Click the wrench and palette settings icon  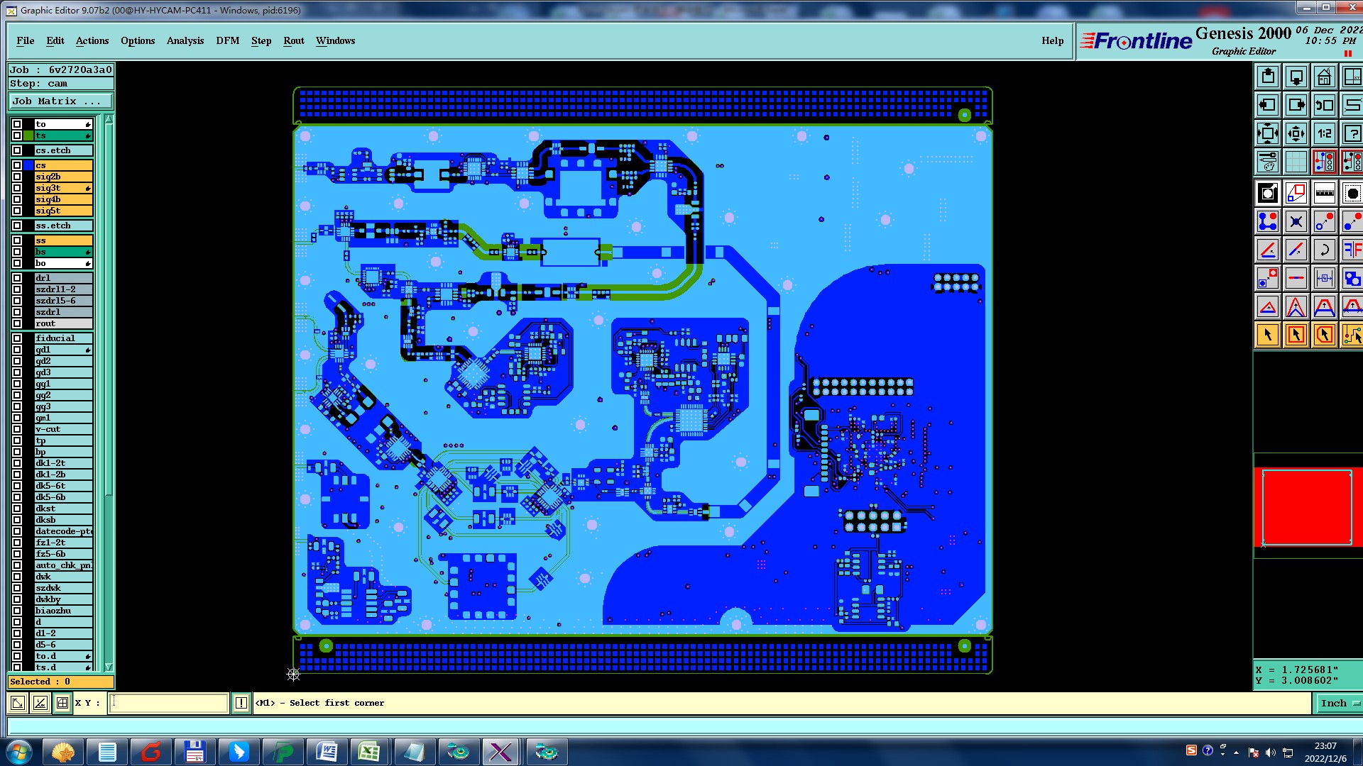pos(1268,162)
